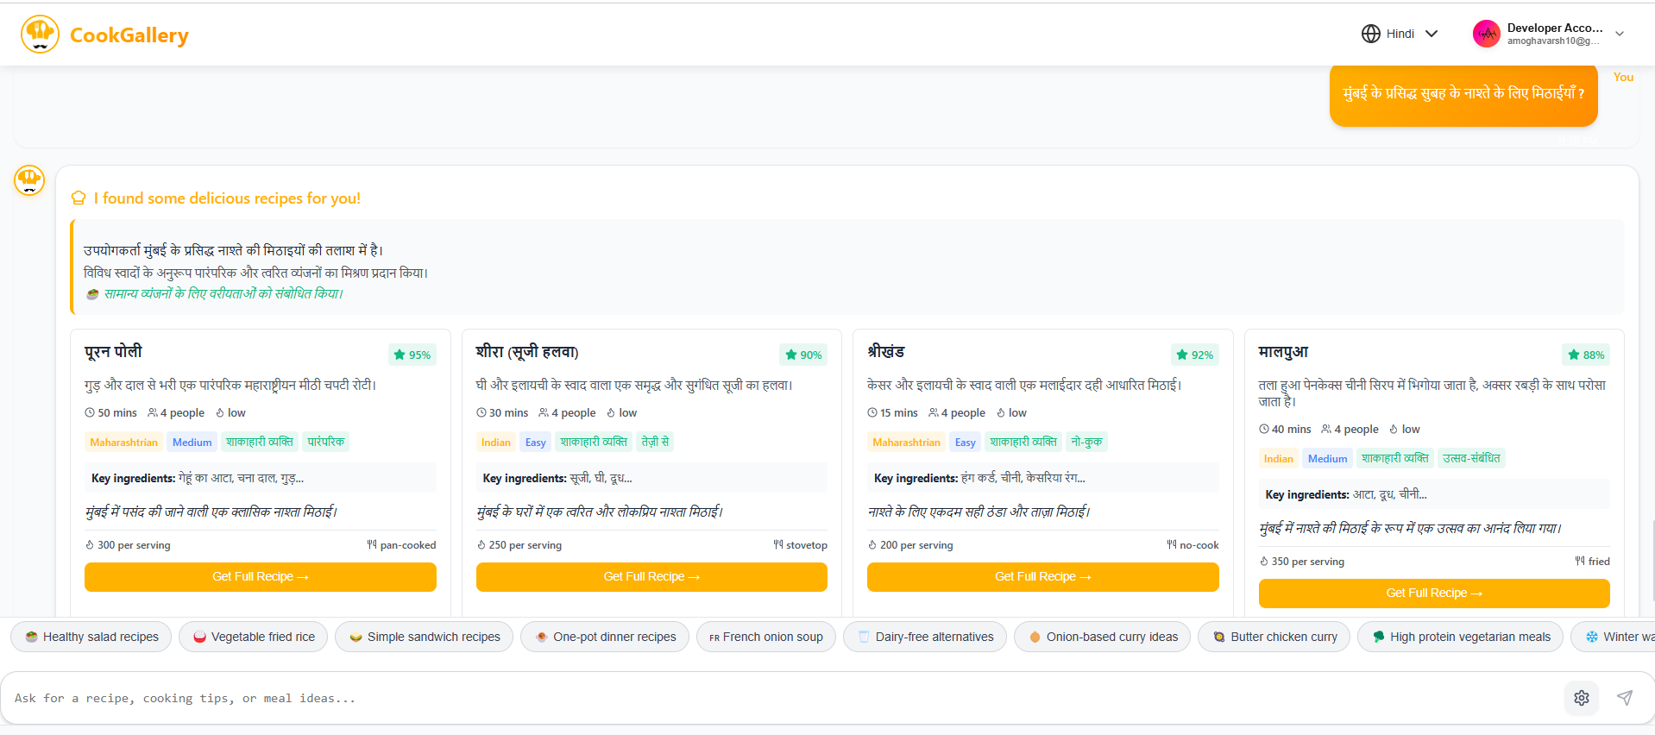Get full recipe for शीरा सूजी हलवा
1655x735 pixels.
point(651,577)
